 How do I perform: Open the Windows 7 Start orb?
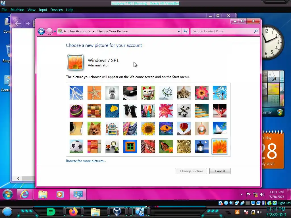coord(8,194)
